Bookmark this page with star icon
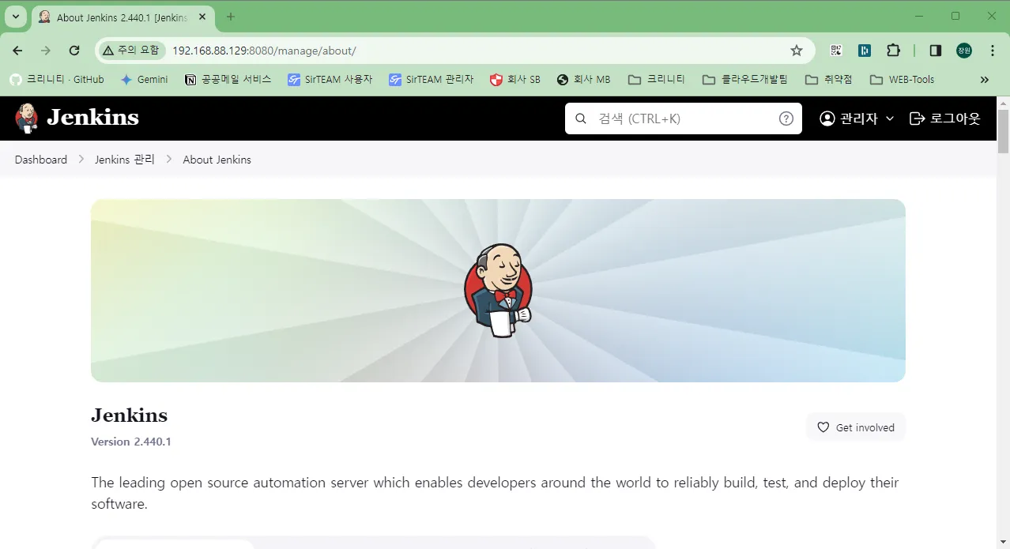 (797, 51)
